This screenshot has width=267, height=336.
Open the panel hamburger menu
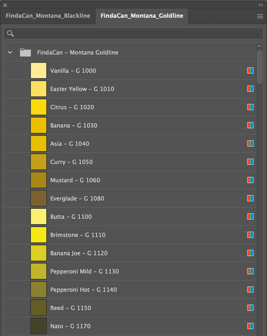point(260,16)
